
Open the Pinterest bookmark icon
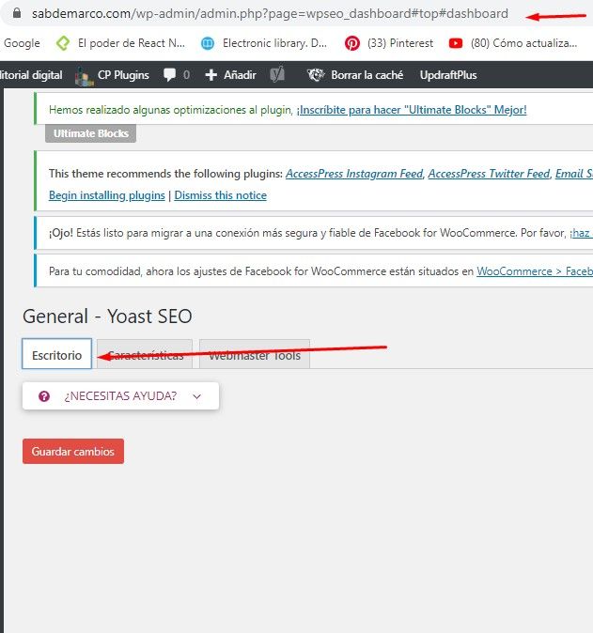coord(352,43)
